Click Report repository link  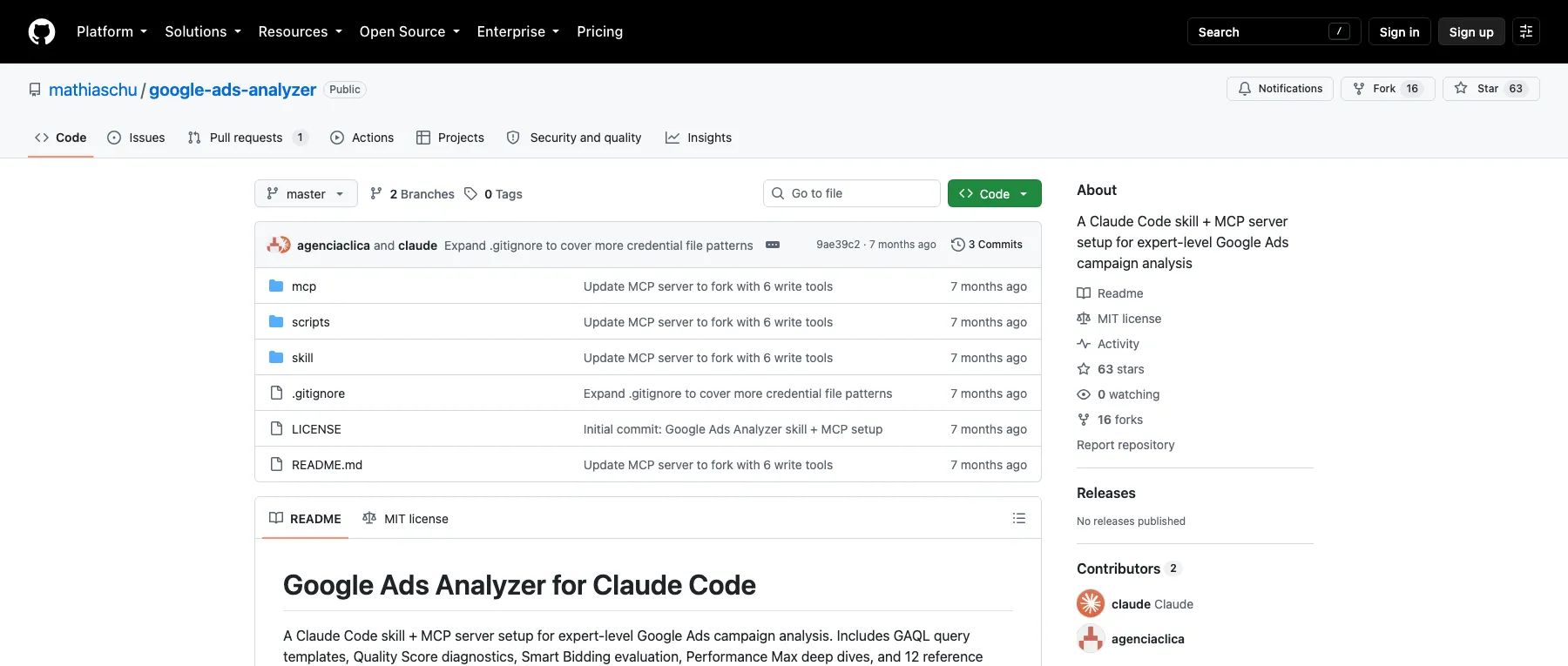click(x=1125, y=445)
